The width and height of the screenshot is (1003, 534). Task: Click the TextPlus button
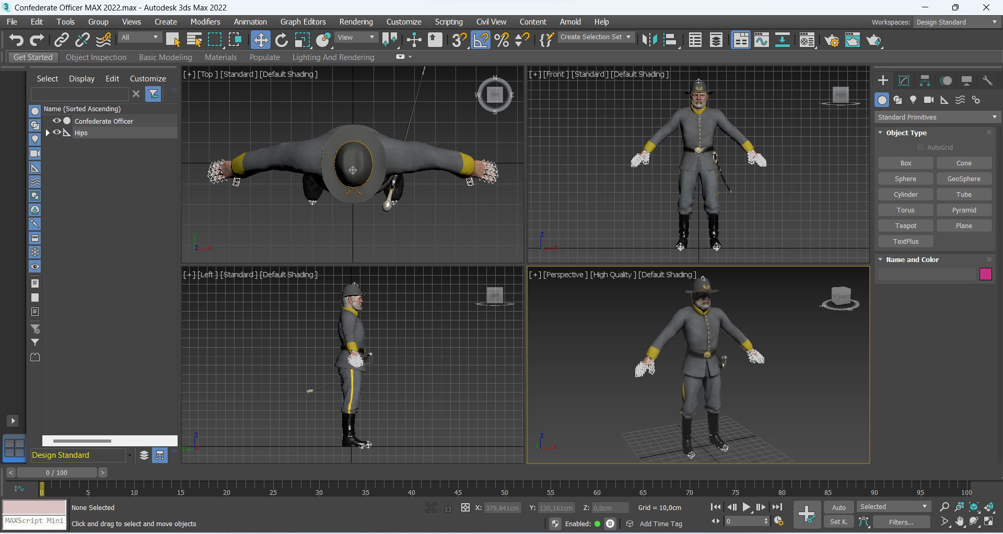pyautogui.click(x=906, y=242)
